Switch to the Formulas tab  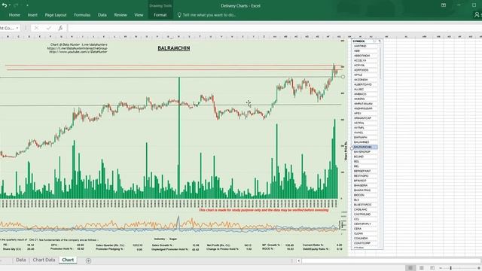click(x=82, y=15)
